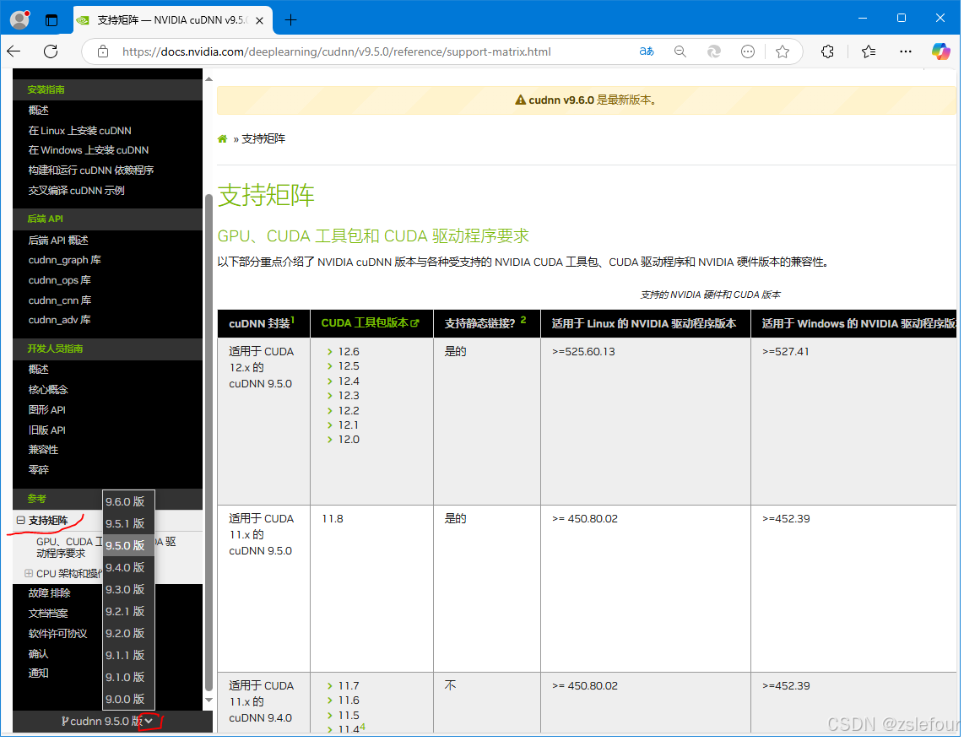Open 兼容性 sidebar link
Screen dimensions: 964x741
(43, 450)
